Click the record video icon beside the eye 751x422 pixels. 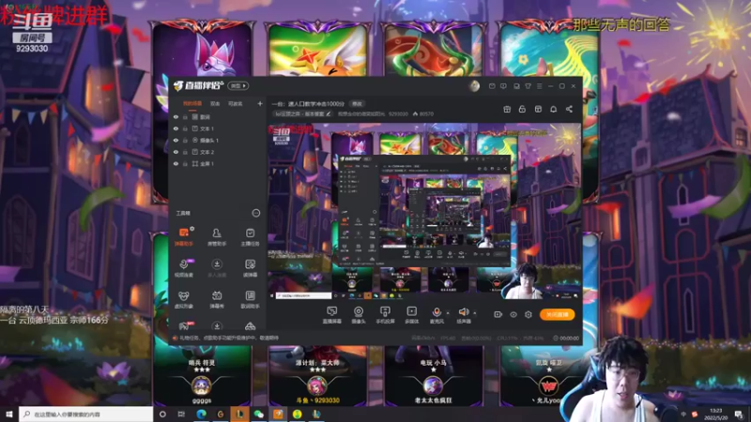point(498,314)
